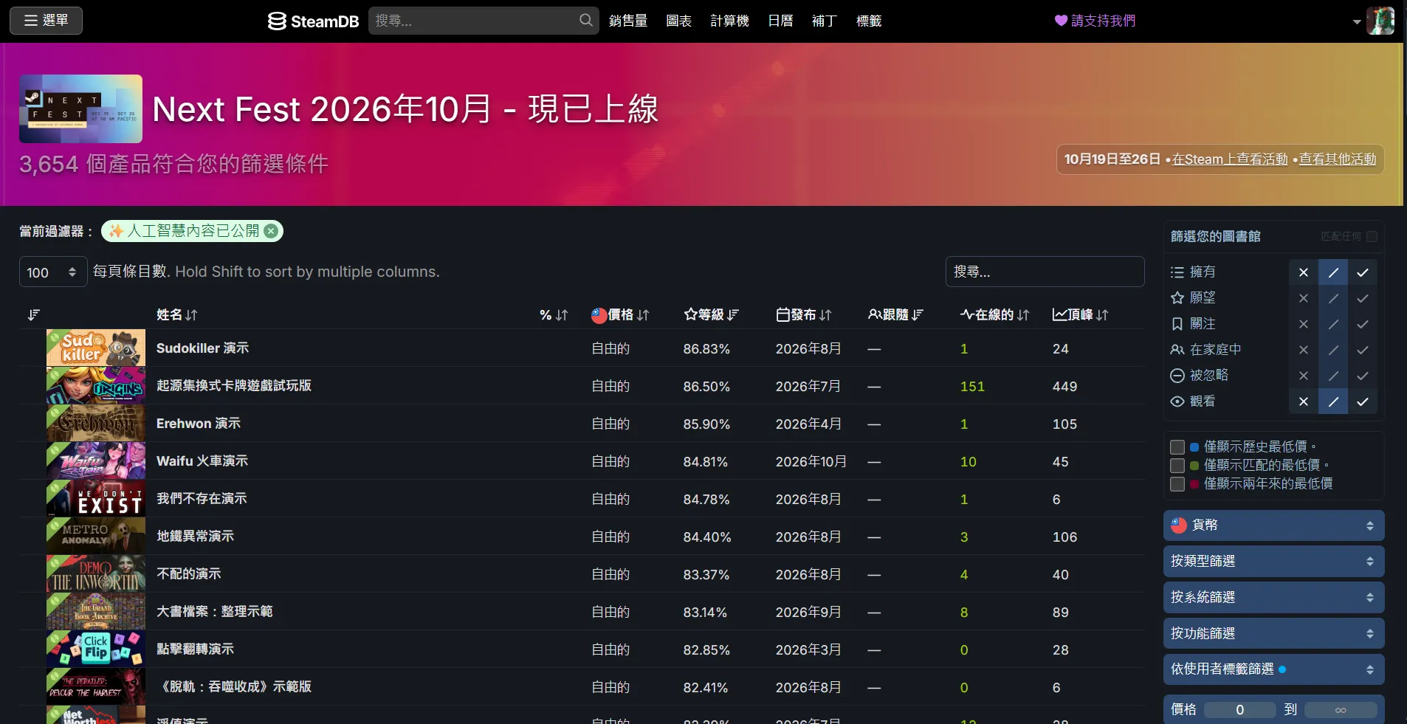Click the checkmark include for 願望 row
Screen dimensions: 1407x724
tap(1363, 298)
